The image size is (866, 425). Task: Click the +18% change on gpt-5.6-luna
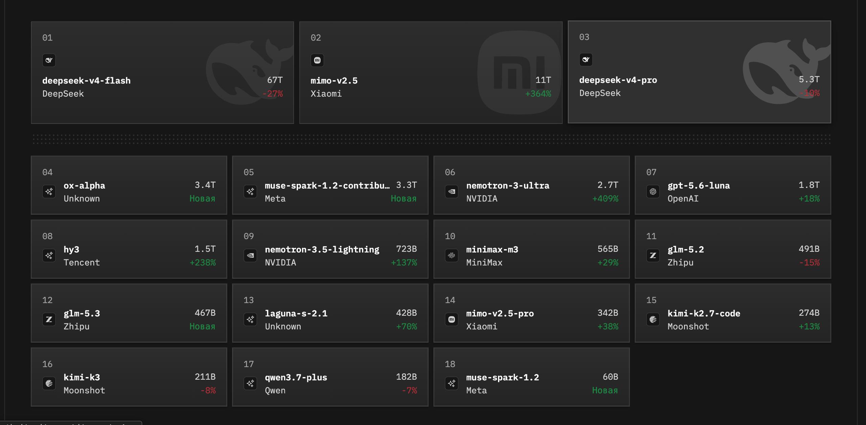809,198
